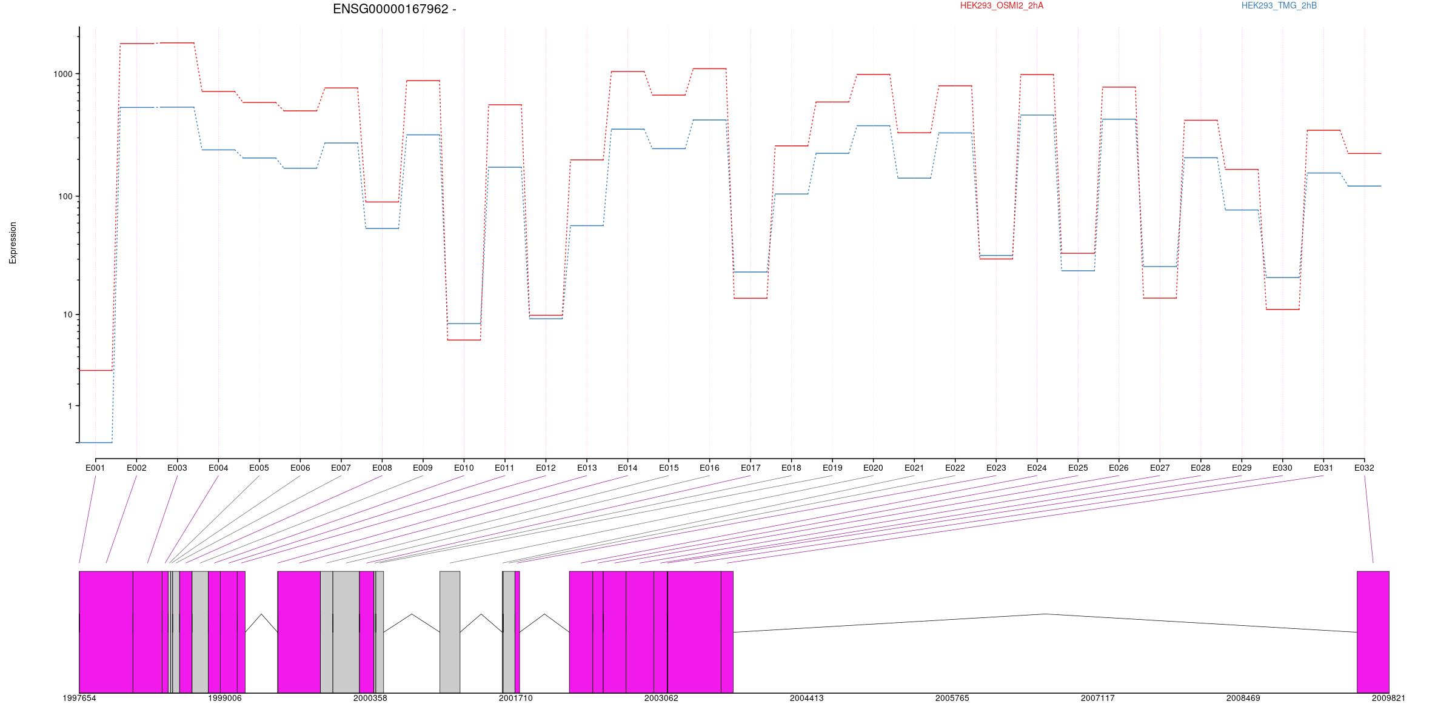Viewport: 1455px width, 727px height.
Task: Click exon label E016
Action: point(709,468)
